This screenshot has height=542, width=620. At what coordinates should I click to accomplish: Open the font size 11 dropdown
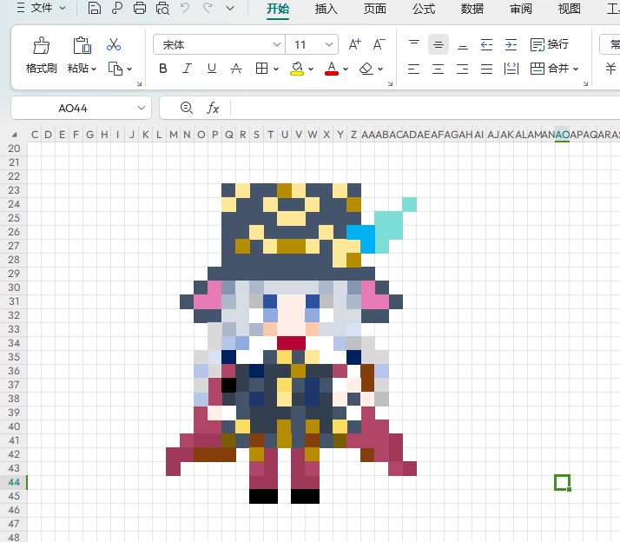coord(328,44)
